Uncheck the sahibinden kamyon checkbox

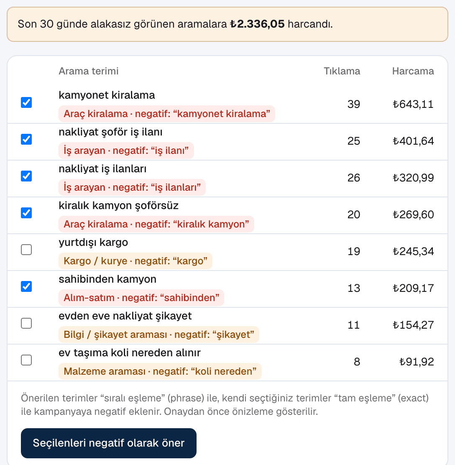coord(26,286)
